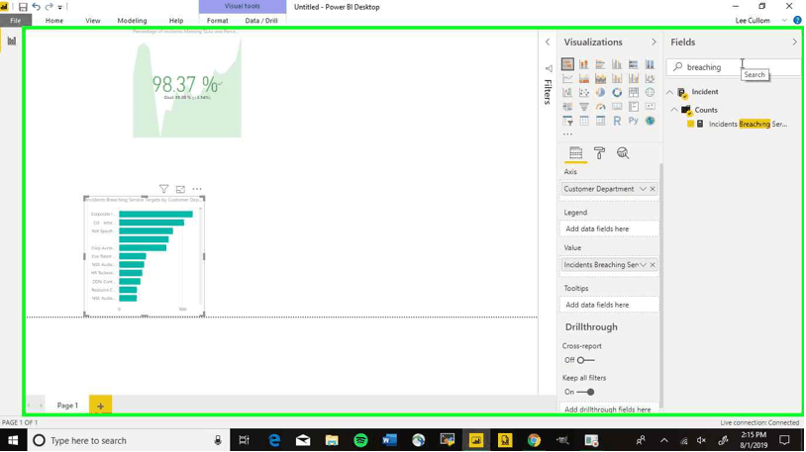Open Microsoft Word from the taskbar
The height and width of the screenshot is (452, 806).
[390, 440]
